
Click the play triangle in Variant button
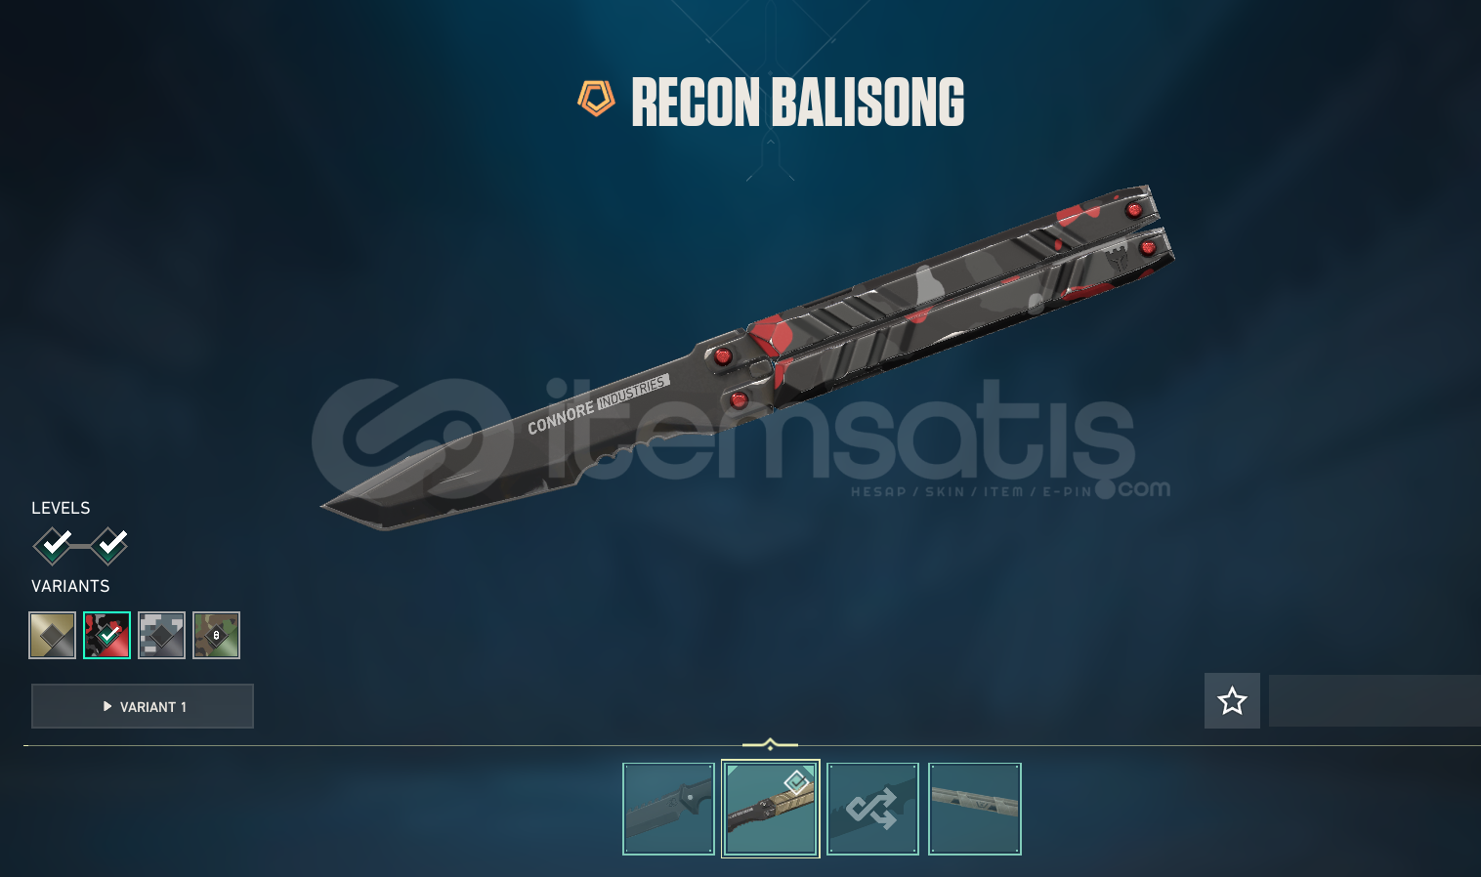[107, 706]
